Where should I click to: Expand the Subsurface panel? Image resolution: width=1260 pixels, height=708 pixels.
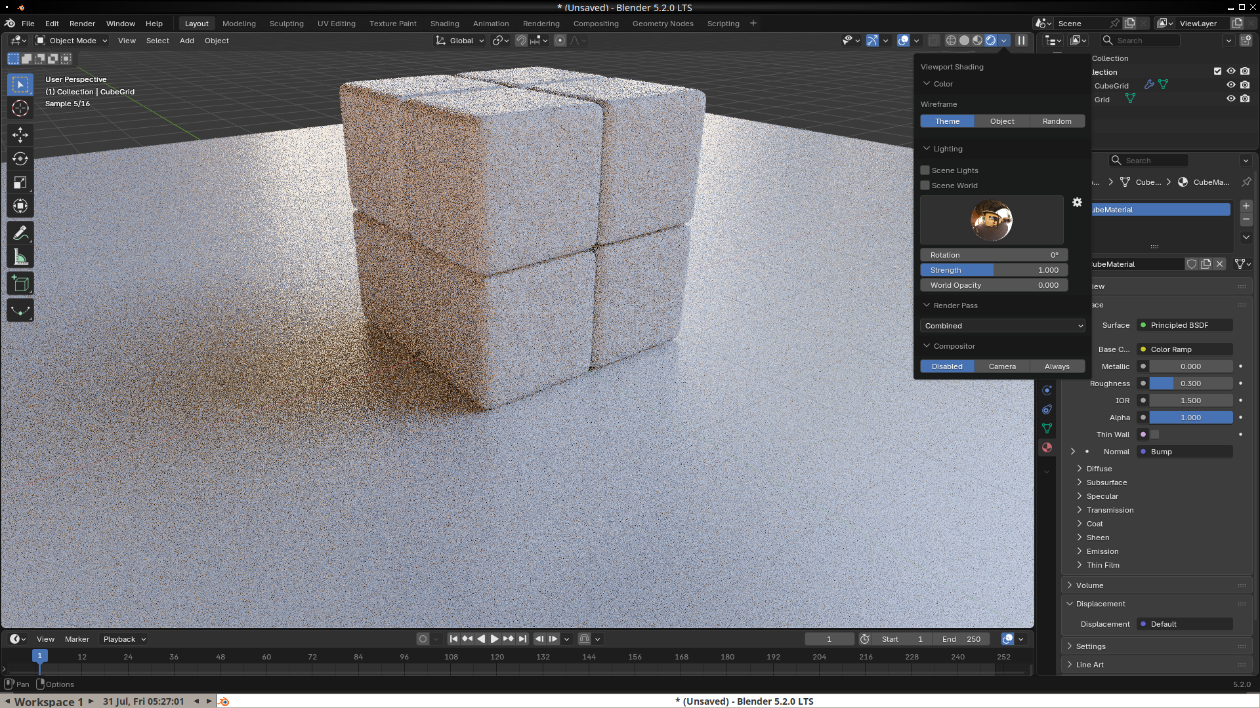1106,482
